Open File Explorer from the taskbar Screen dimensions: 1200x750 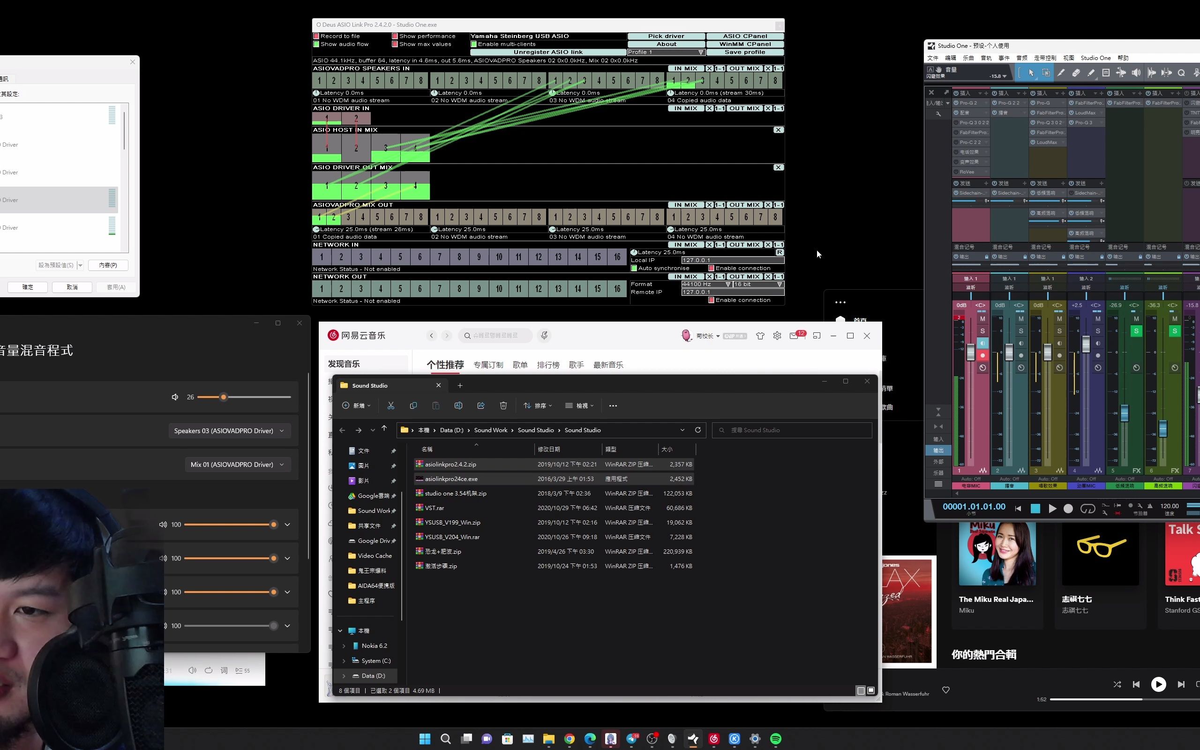(548, 739)
